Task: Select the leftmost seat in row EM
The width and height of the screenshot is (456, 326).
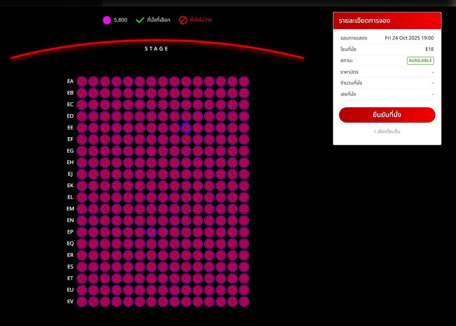Action: pos(82,209)
